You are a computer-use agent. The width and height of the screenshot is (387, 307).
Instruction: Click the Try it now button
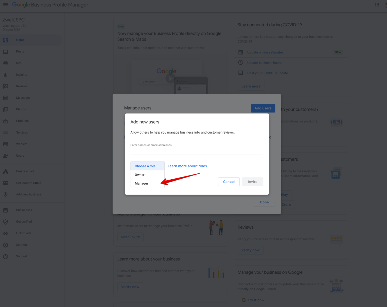[x=253, y=300]
